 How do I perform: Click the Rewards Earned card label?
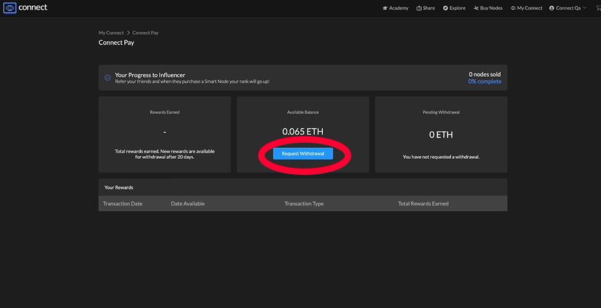click(165, 112)
